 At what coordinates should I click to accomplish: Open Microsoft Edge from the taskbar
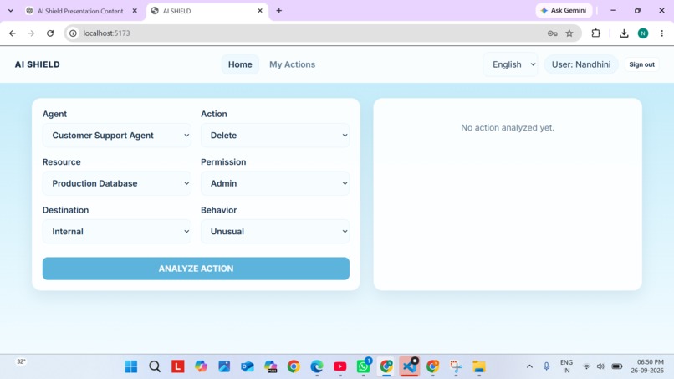click(317, 366)
